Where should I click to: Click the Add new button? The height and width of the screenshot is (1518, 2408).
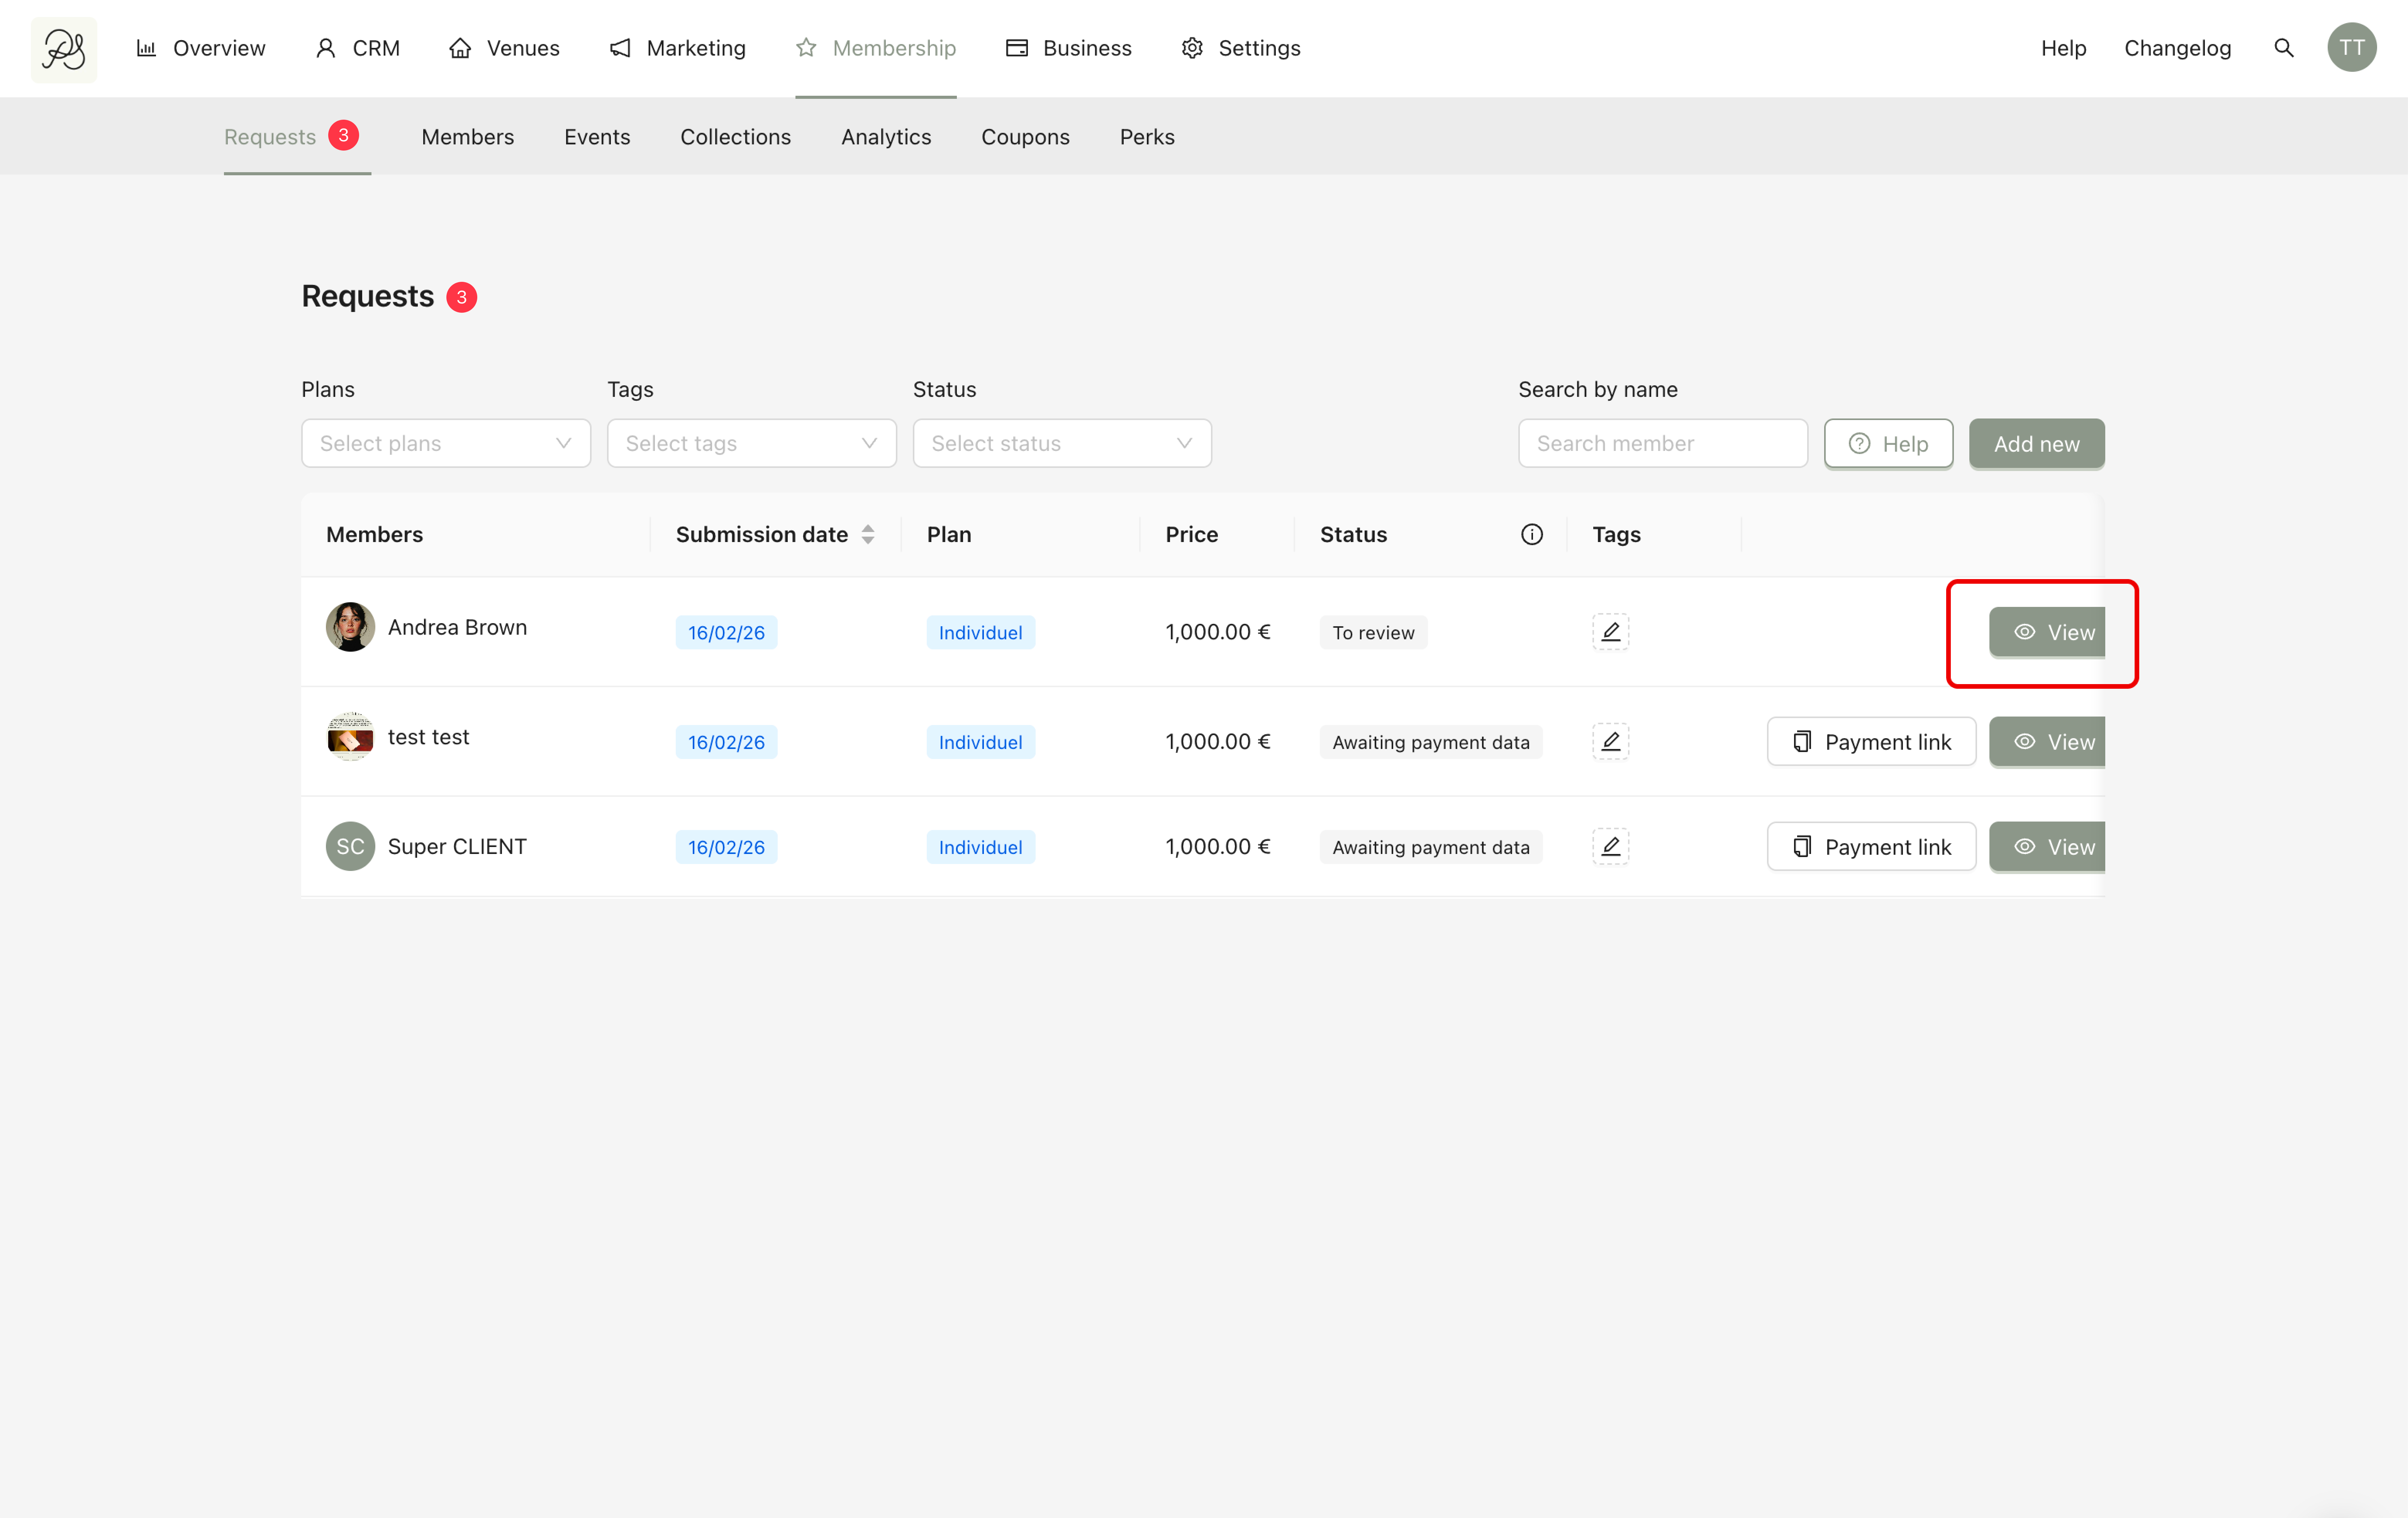pyautogui.click(x=2036, y=443)
